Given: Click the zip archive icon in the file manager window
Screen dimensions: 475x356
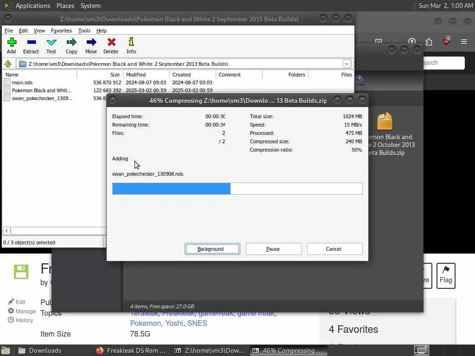Looking at the screenshot, I should pyautogui.click(x=385, y=121).
